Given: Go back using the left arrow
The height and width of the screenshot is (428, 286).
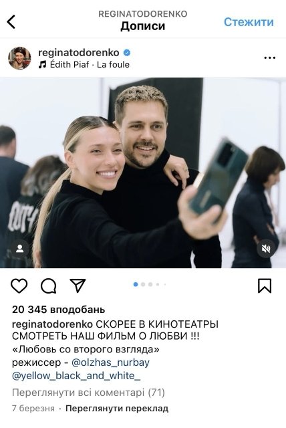Looking at the screenshot, I should [x=11, y=22].
